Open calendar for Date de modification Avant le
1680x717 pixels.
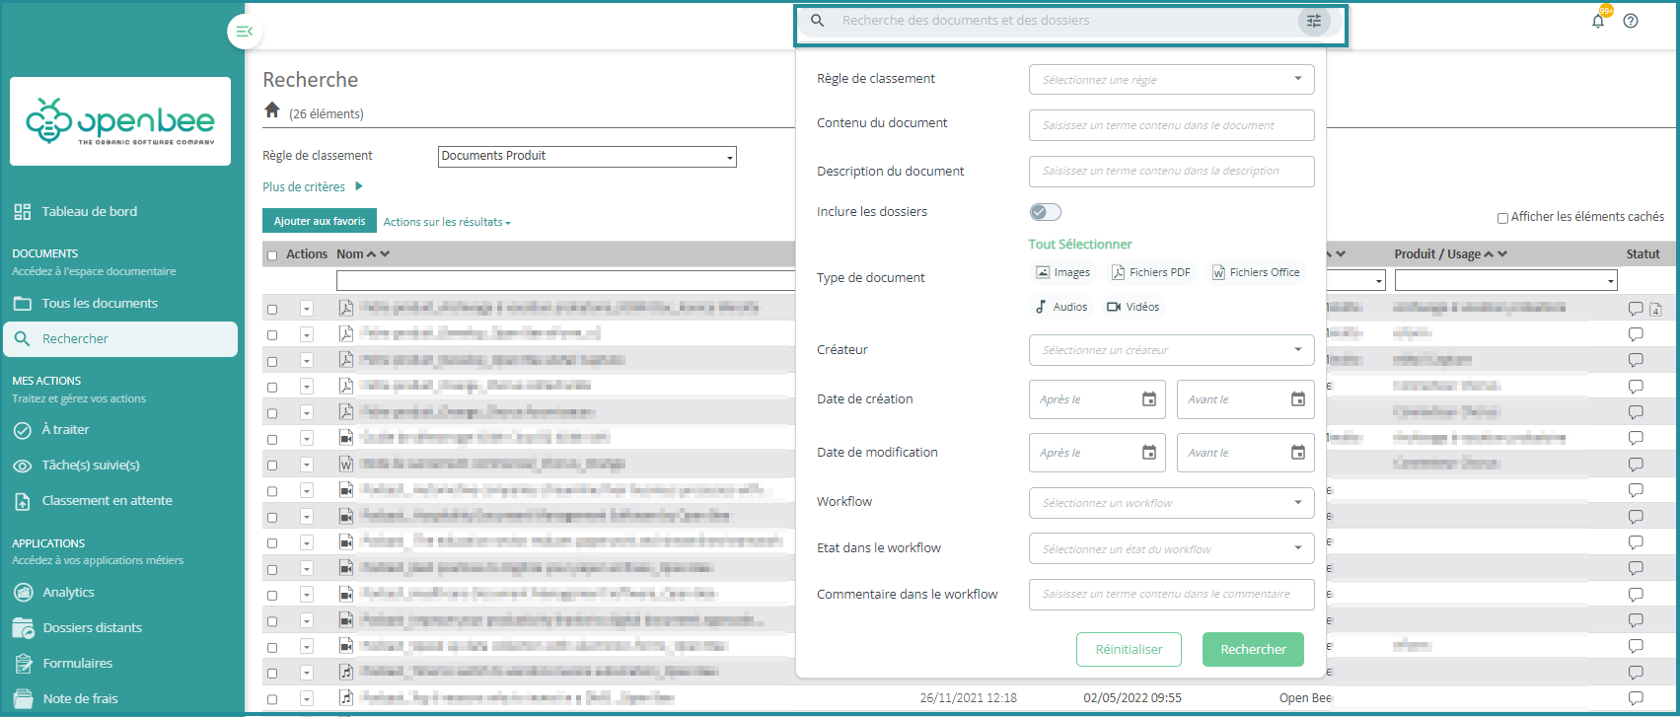1298,453
